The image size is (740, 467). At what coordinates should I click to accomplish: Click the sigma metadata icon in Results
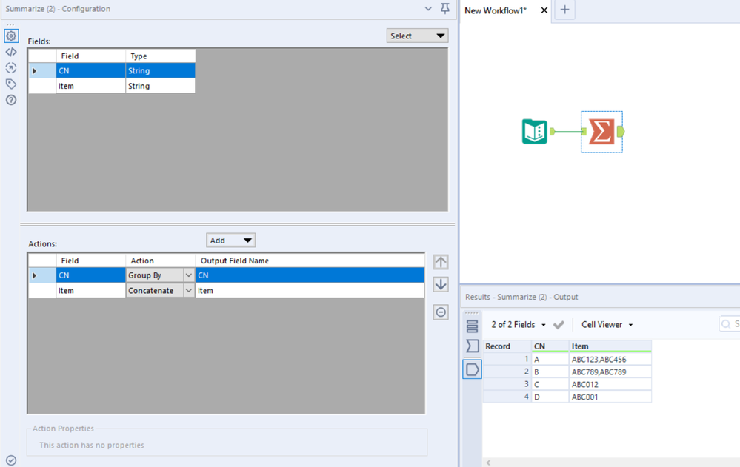[472, 346]
